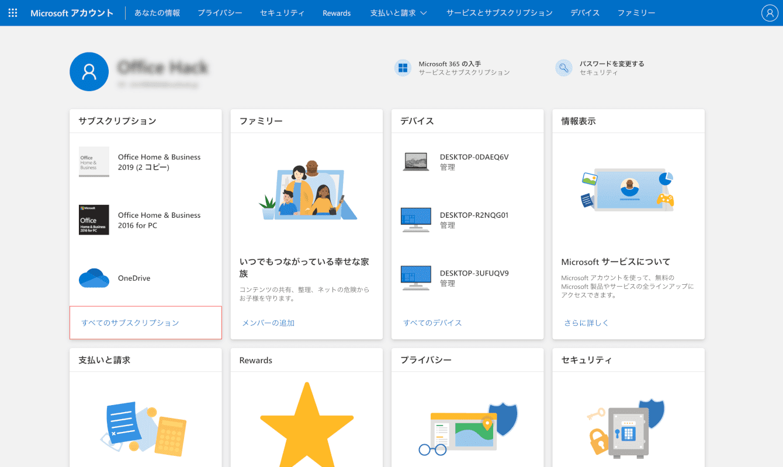The height and width of the screenshot is (467, 783).
Task: Click the サブスクリプション card heading
Action: click(117, 121)
